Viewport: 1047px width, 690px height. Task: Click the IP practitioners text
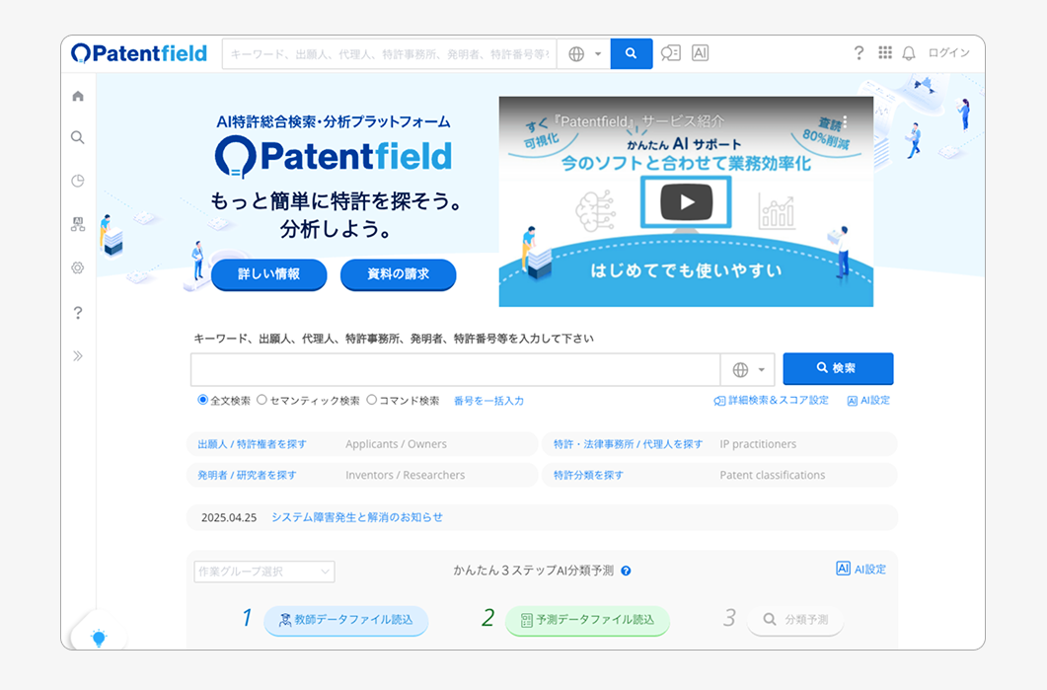pyautogui.click(x=758, y=444)
